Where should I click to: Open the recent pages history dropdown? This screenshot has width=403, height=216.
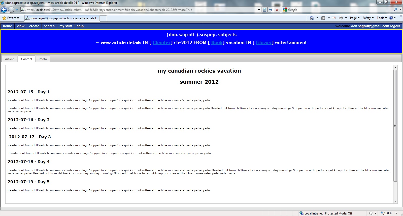[17, 10]
